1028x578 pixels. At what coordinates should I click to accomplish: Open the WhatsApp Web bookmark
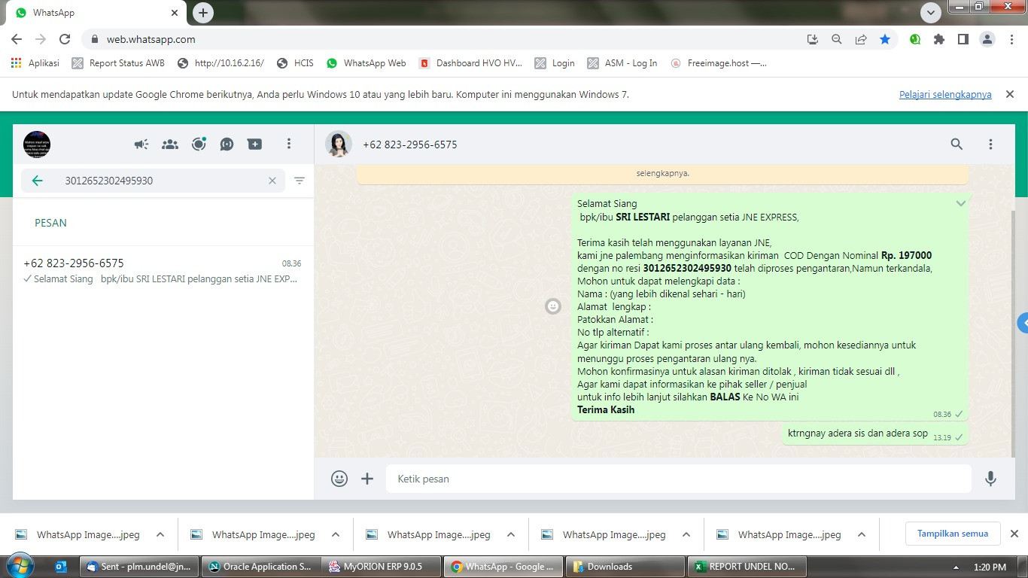(366, 63)
